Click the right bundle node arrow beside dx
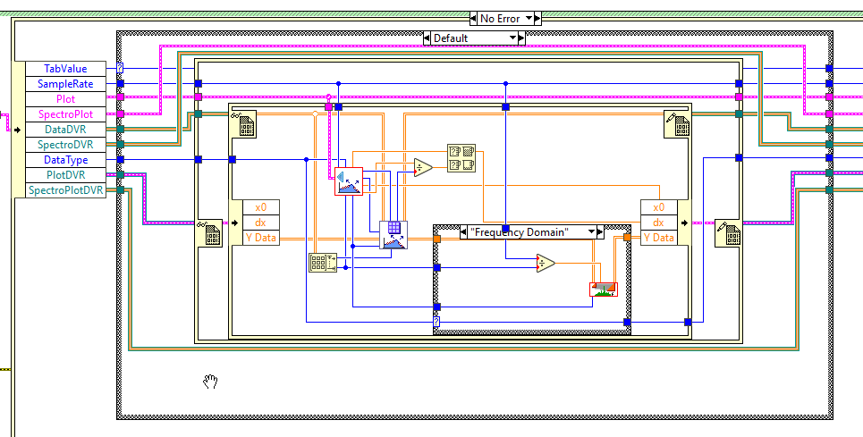 point(683,223)
